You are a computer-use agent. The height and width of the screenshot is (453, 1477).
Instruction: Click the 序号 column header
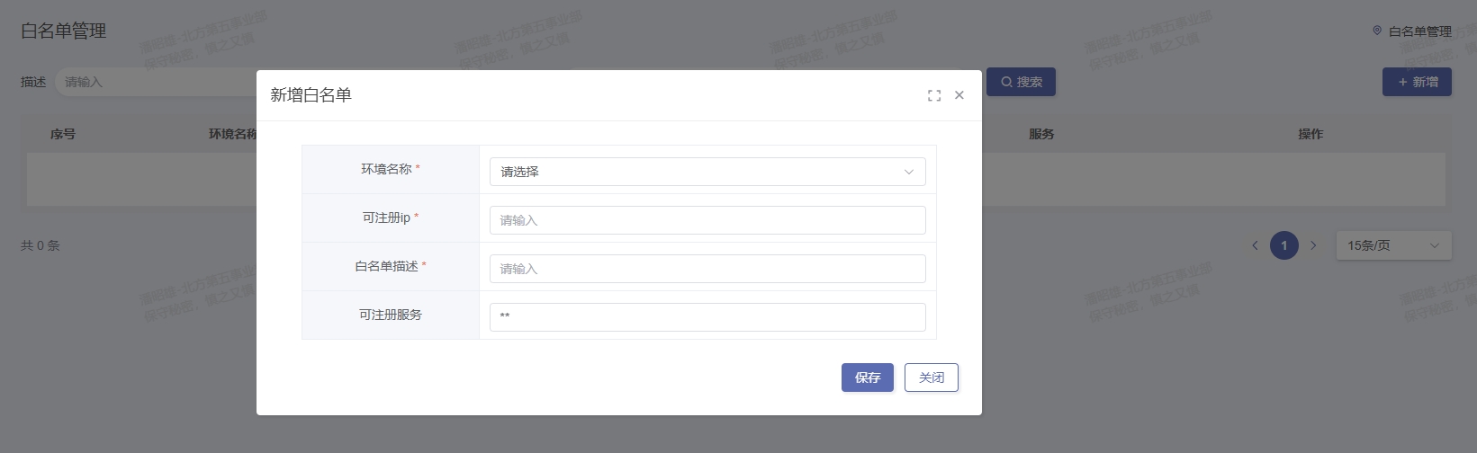pos(63,134)
